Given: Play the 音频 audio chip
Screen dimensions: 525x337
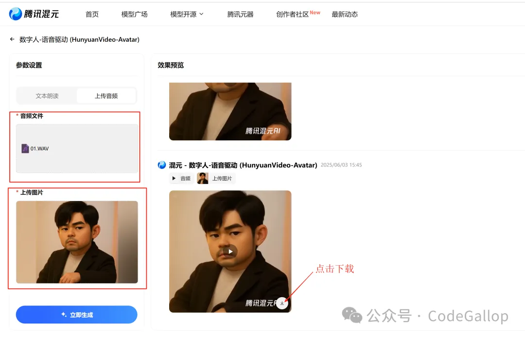Looking at the screenshot, I should (181, 178).
